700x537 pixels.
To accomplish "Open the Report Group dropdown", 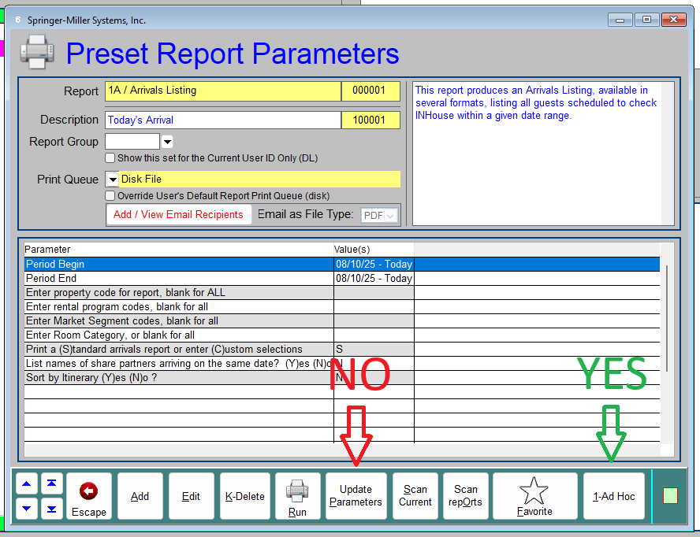I will tap(167, 142).
